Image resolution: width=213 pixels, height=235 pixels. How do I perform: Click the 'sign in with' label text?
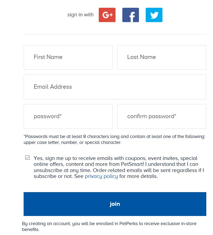click(x=80, y=15)
